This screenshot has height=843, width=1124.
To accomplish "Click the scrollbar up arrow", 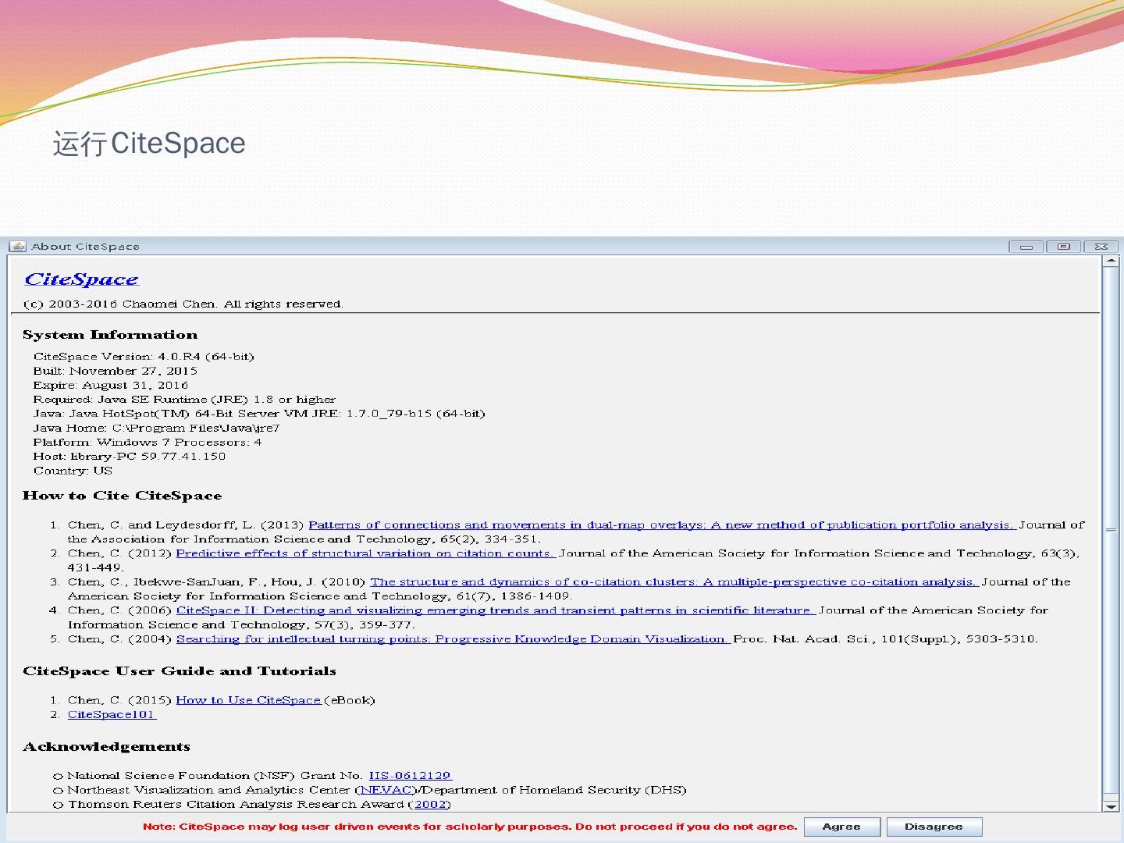I will point(1110,261).
